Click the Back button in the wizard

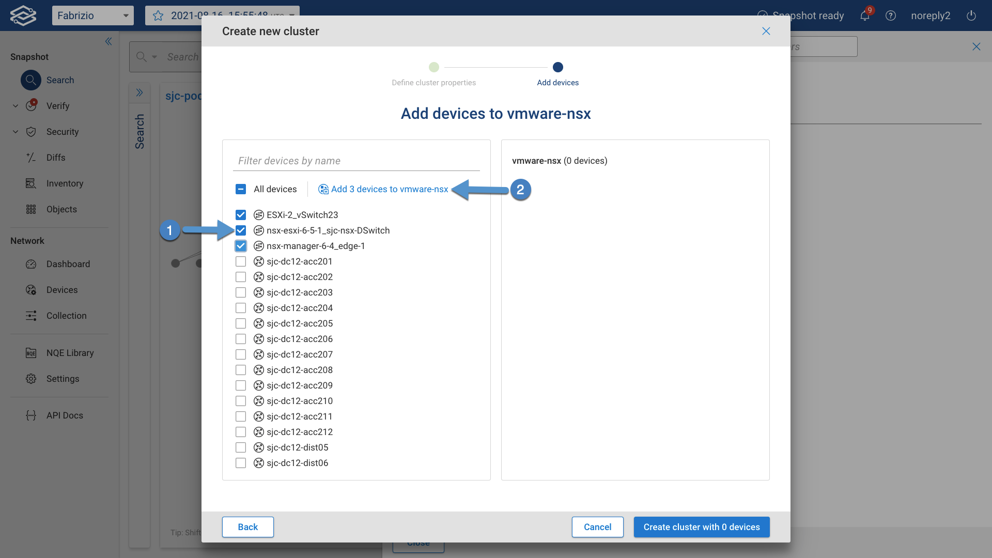[x=247, y=526]
